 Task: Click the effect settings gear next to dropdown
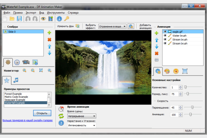[x=131, y=26]
